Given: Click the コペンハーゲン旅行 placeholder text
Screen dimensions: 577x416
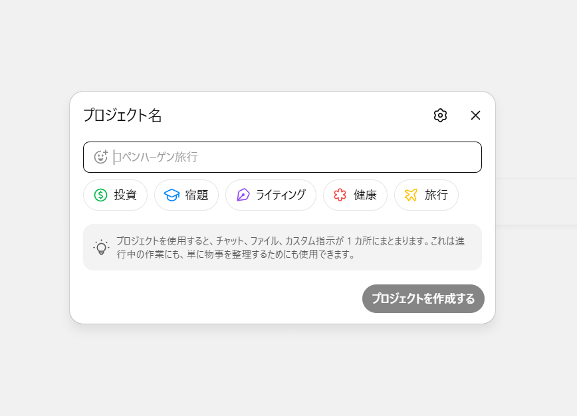Looking at the screenshot, I should coord(157,157).
